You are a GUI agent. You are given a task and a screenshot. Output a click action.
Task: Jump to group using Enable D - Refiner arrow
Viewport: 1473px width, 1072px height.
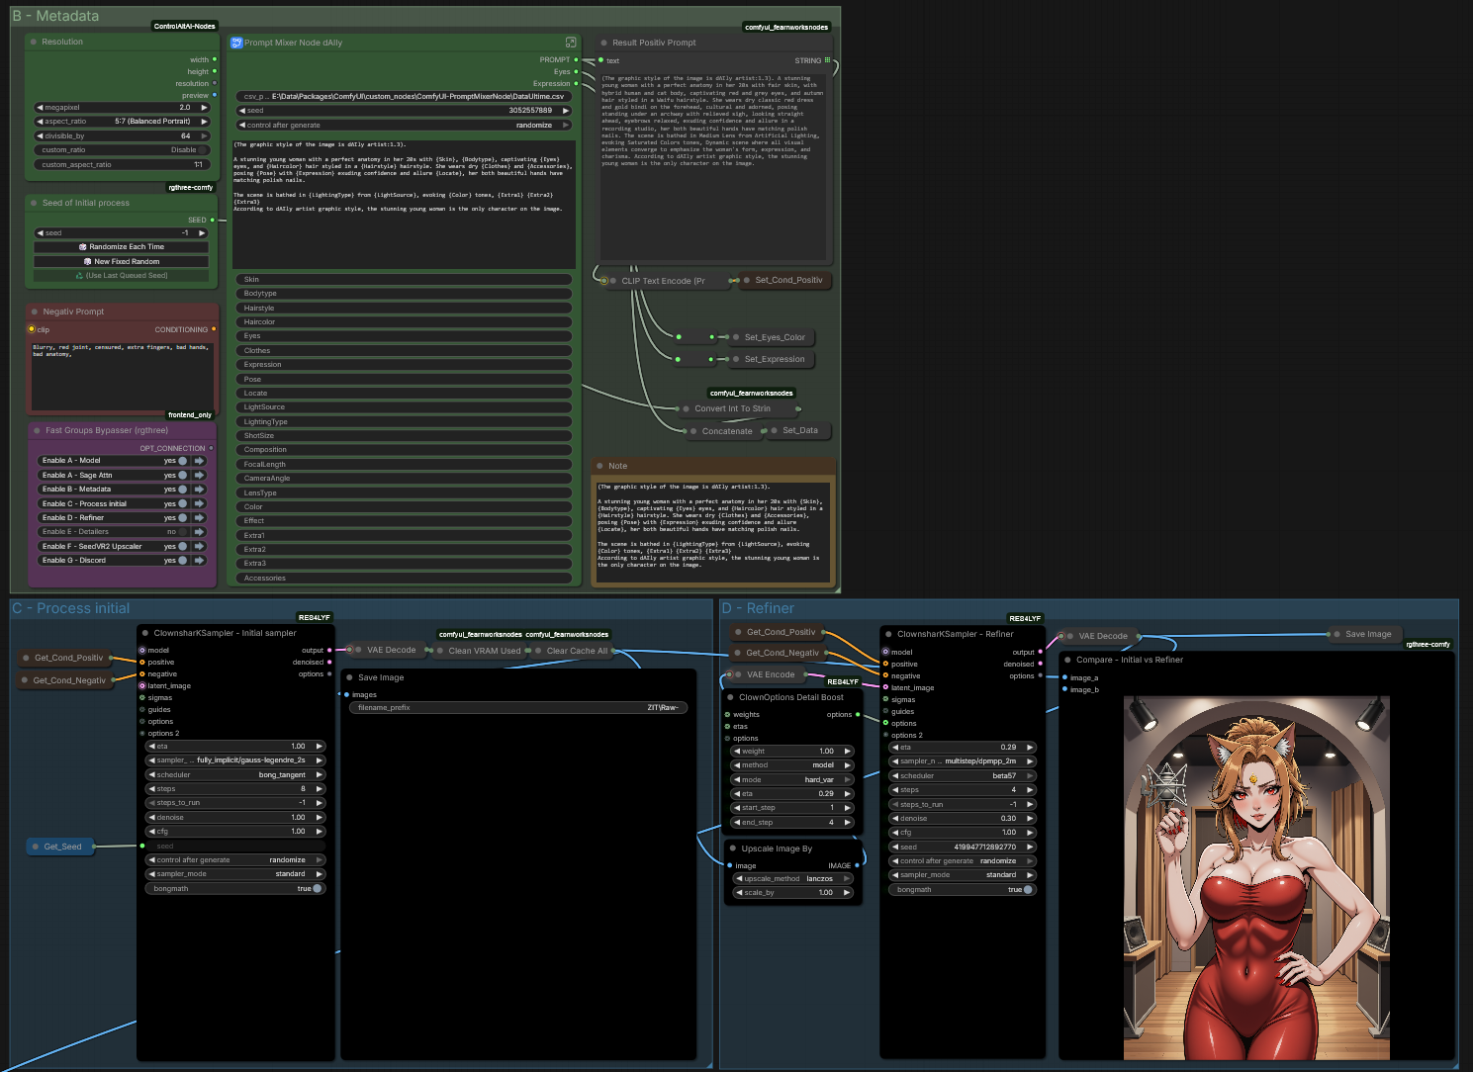click(199, 517)
